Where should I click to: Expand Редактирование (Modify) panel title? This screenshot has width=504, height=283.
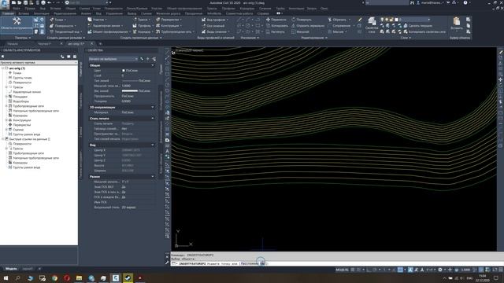[314, 38]
